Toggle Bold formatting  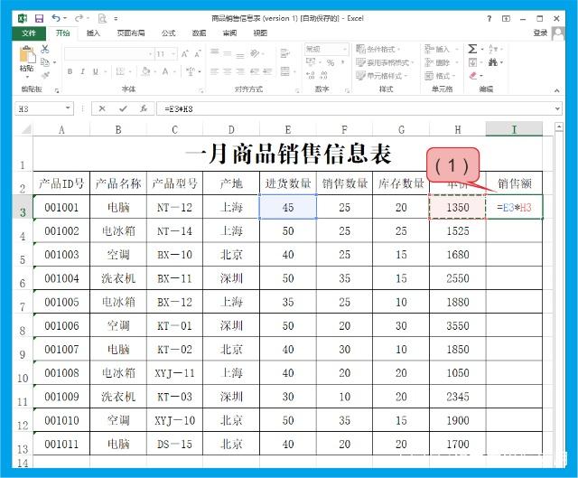point(70,71)
